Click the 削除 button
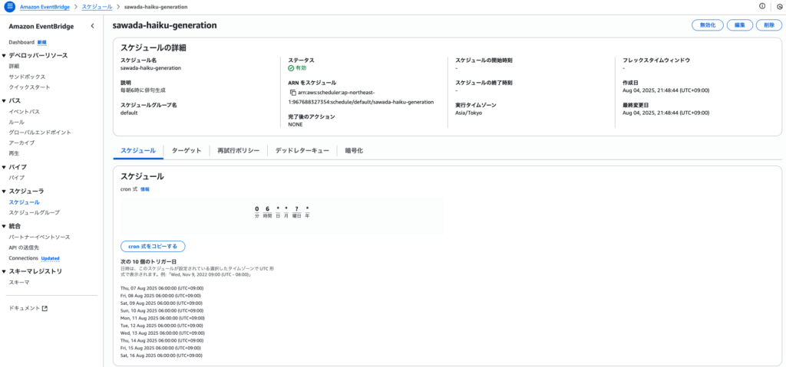The image size is (786, 367). coord(769,25)
